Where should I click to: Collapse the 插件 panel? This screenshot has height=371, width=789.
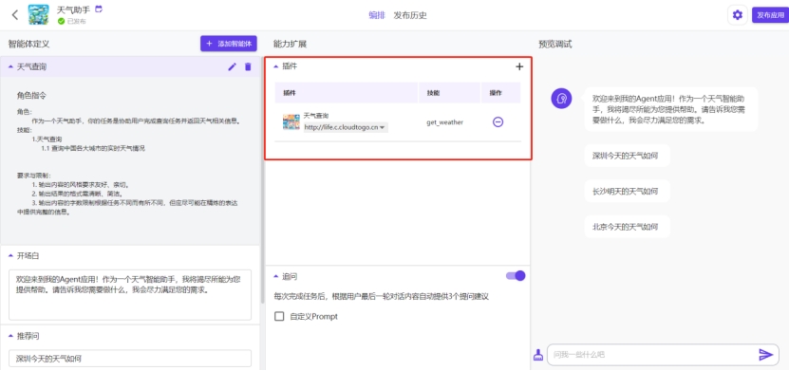click(x=275, y=66)
